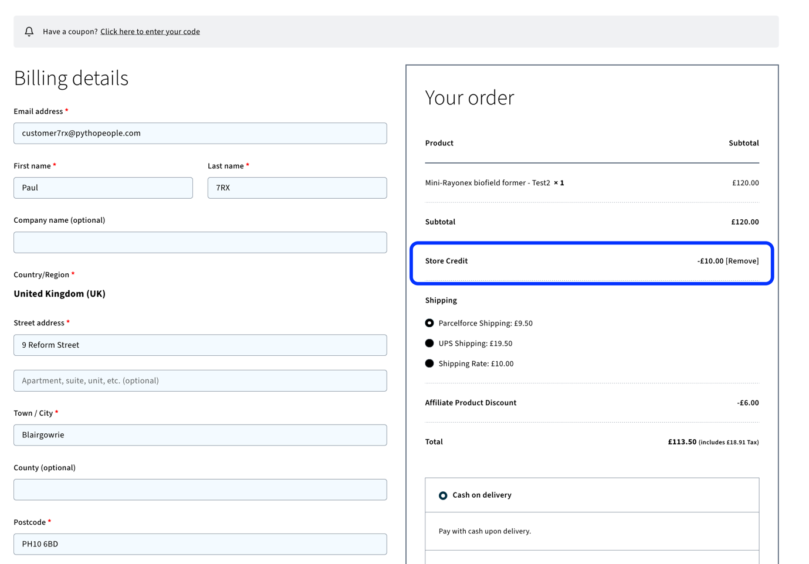Click the 'Subtotal' row label
This screenshot has height=564, width=809.
point(440,222)
